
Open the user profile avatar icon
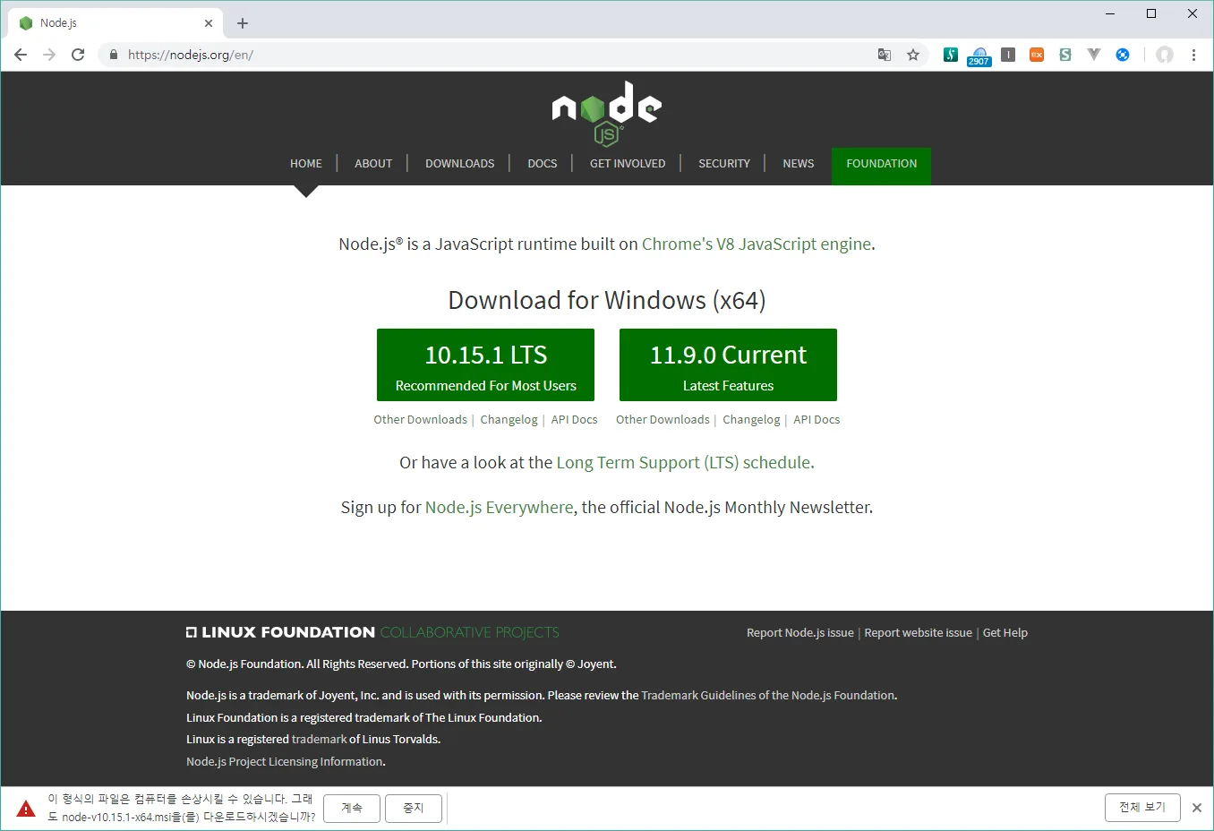(x=1164, y=55)
